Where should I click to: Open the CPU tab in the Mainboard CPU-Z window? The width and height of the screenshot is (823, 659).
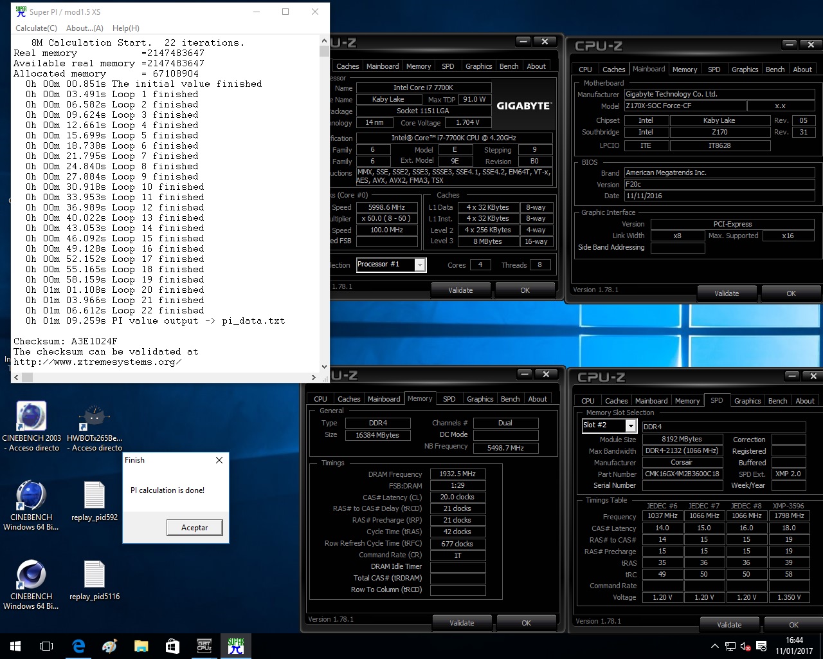[x=585, y=70]
